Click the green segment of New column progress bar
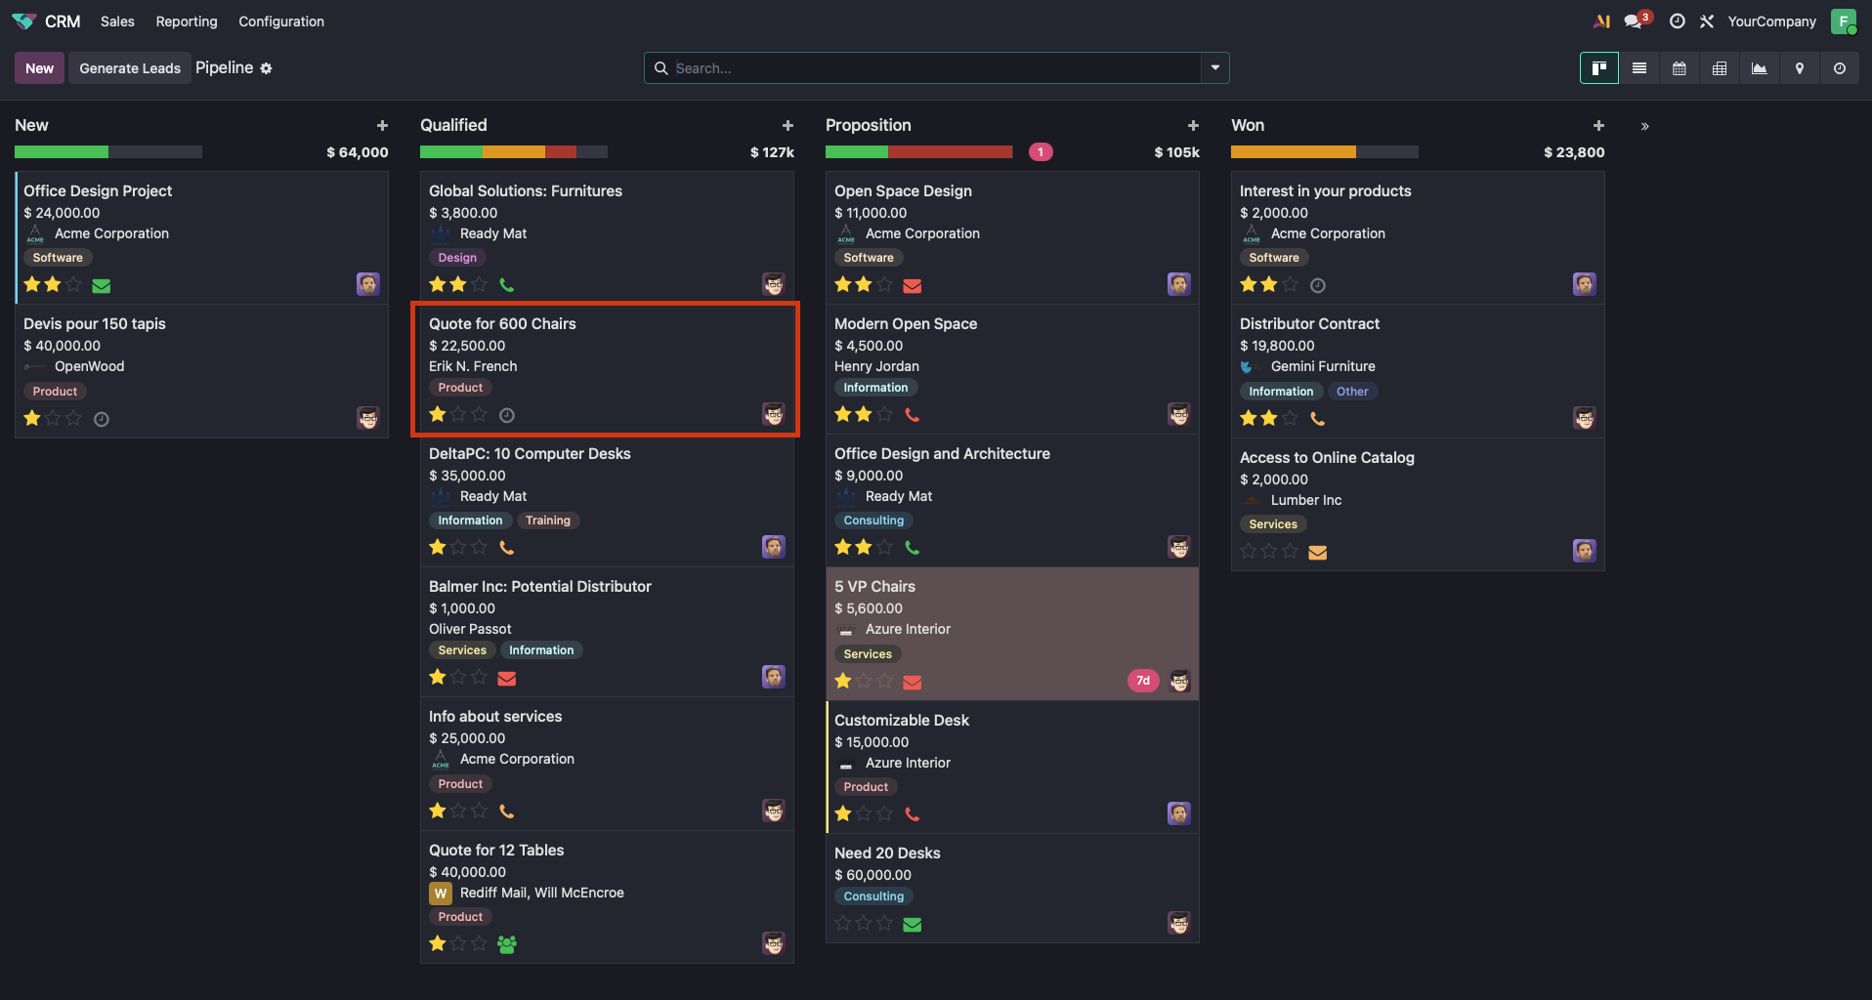 [61, 152]
